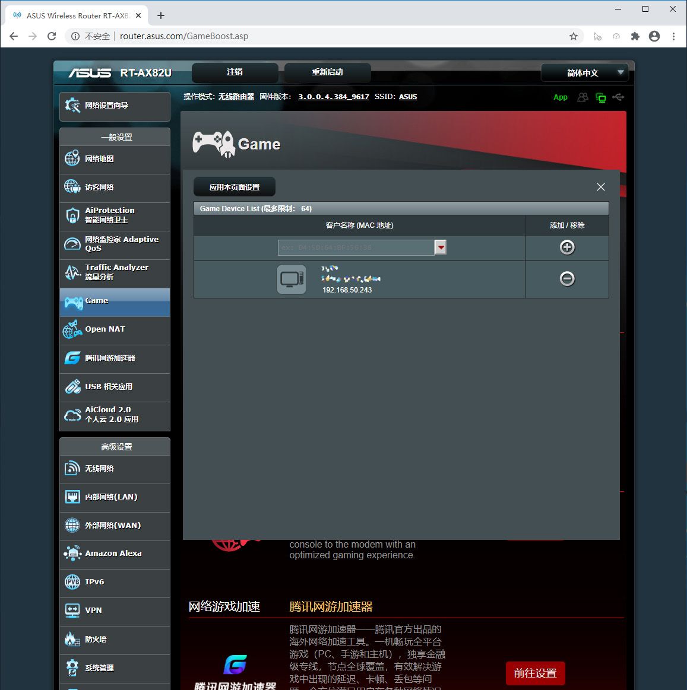Click the 前往设置 button for Tencent accelerator
687x690 pixels.
click(535, 673)
